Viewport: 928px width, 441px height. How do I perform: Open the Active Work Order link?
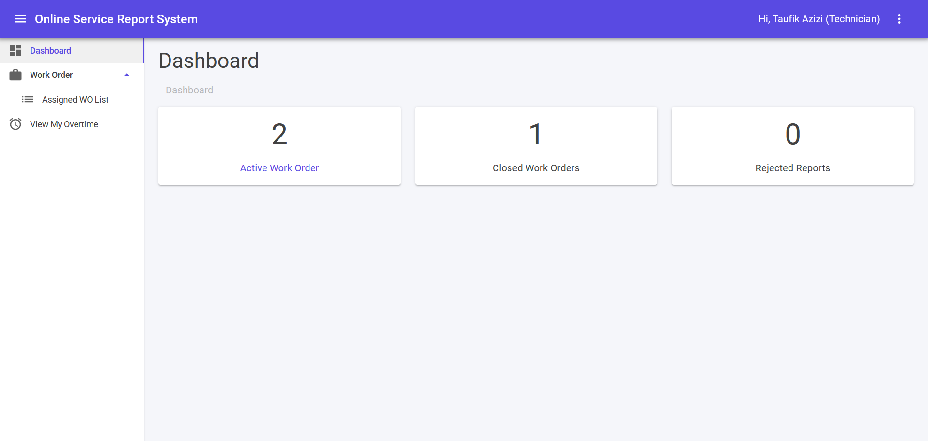279,168
